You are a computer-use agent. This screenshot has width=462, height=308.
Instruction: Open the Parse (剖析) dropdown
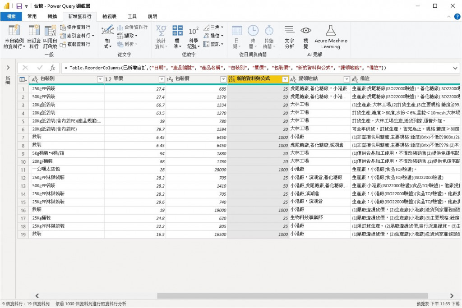pos(127,44)
